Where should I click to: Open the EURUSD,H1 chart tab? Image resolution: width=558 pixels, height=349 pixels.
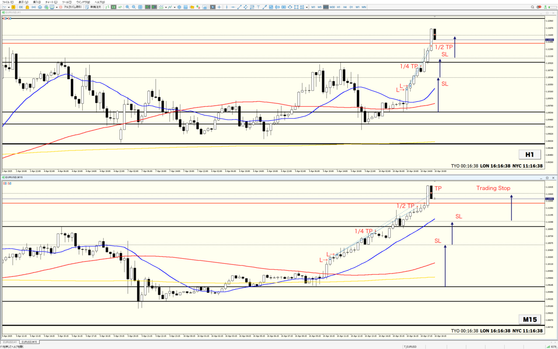(10, 342)
